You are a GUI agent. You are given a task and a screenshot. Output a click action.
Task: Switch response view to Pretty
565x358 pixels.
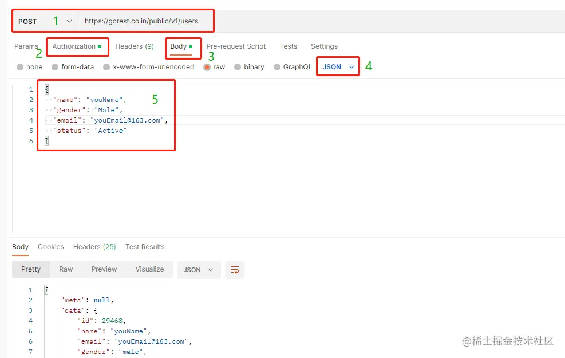click(x=31, y=269)
